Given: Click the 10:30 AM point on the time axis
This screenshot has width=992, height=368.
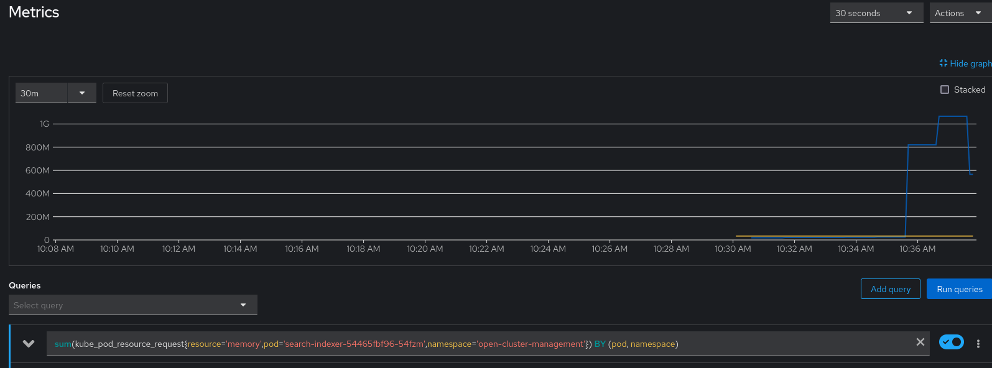Looking at the screenshot, I should (733, 249).
